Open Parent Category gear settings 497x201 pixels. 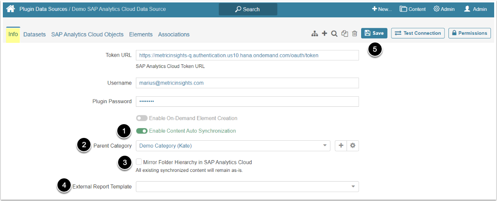pos(353,146)
